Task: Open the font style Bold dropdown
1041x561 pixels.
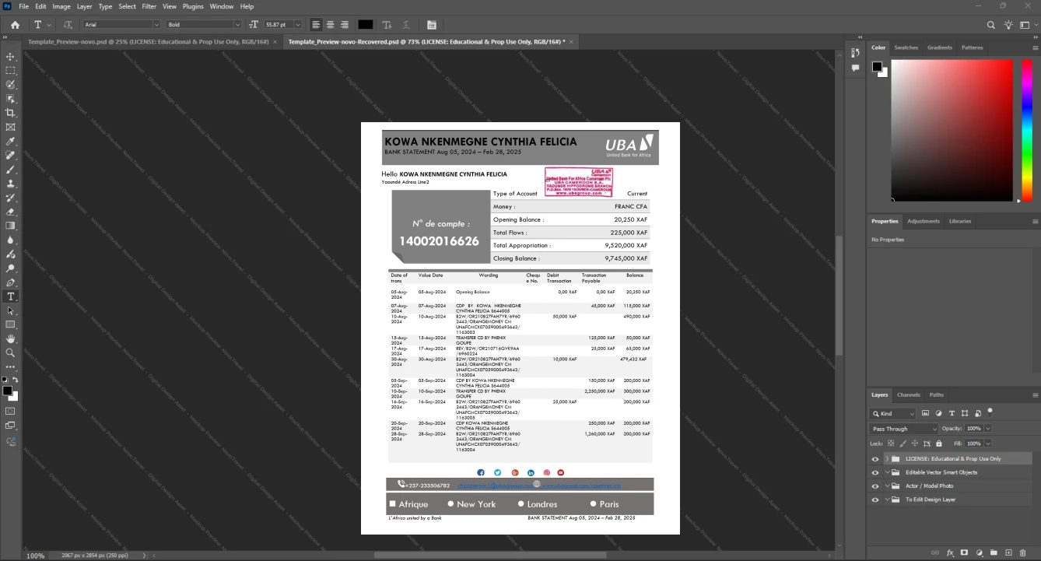Action: point(237,25)
